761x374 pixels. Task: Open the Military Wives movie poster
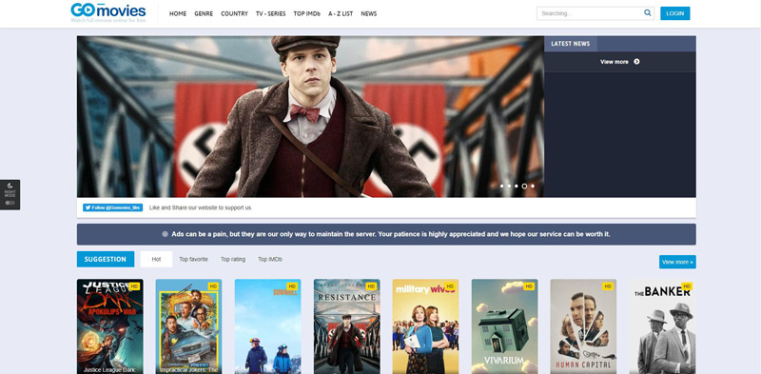click(425, 326)
